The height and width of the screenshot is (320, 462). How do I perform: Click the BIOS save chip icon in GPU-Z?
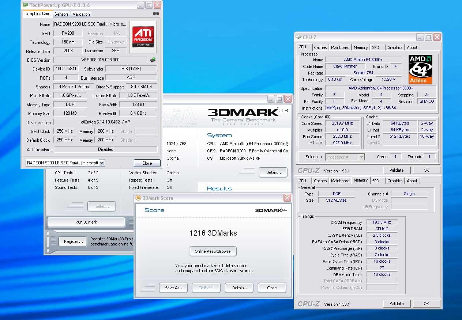tap(153, 60)
